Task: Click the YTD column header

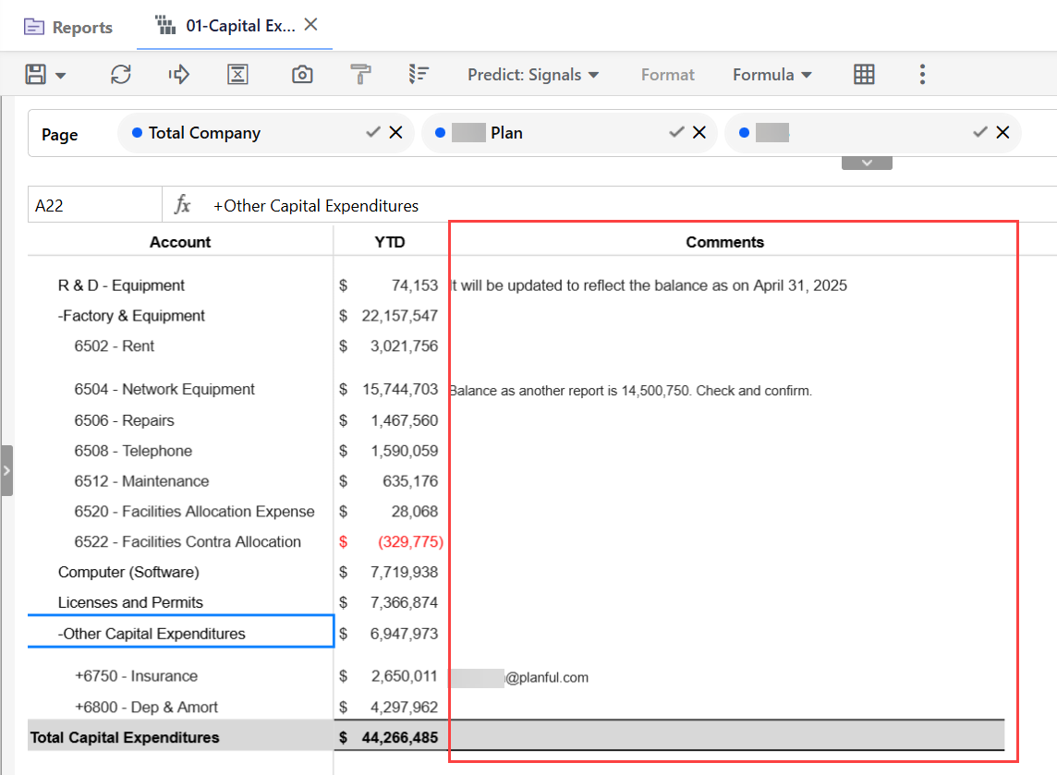Action: pyautogui.click(x=390, y=242)
